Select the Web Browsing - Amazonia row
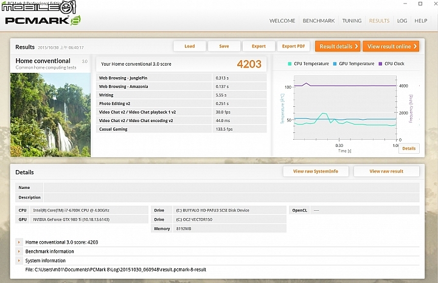This screenshot has height=283, width=438. click(x=181, y=86)
